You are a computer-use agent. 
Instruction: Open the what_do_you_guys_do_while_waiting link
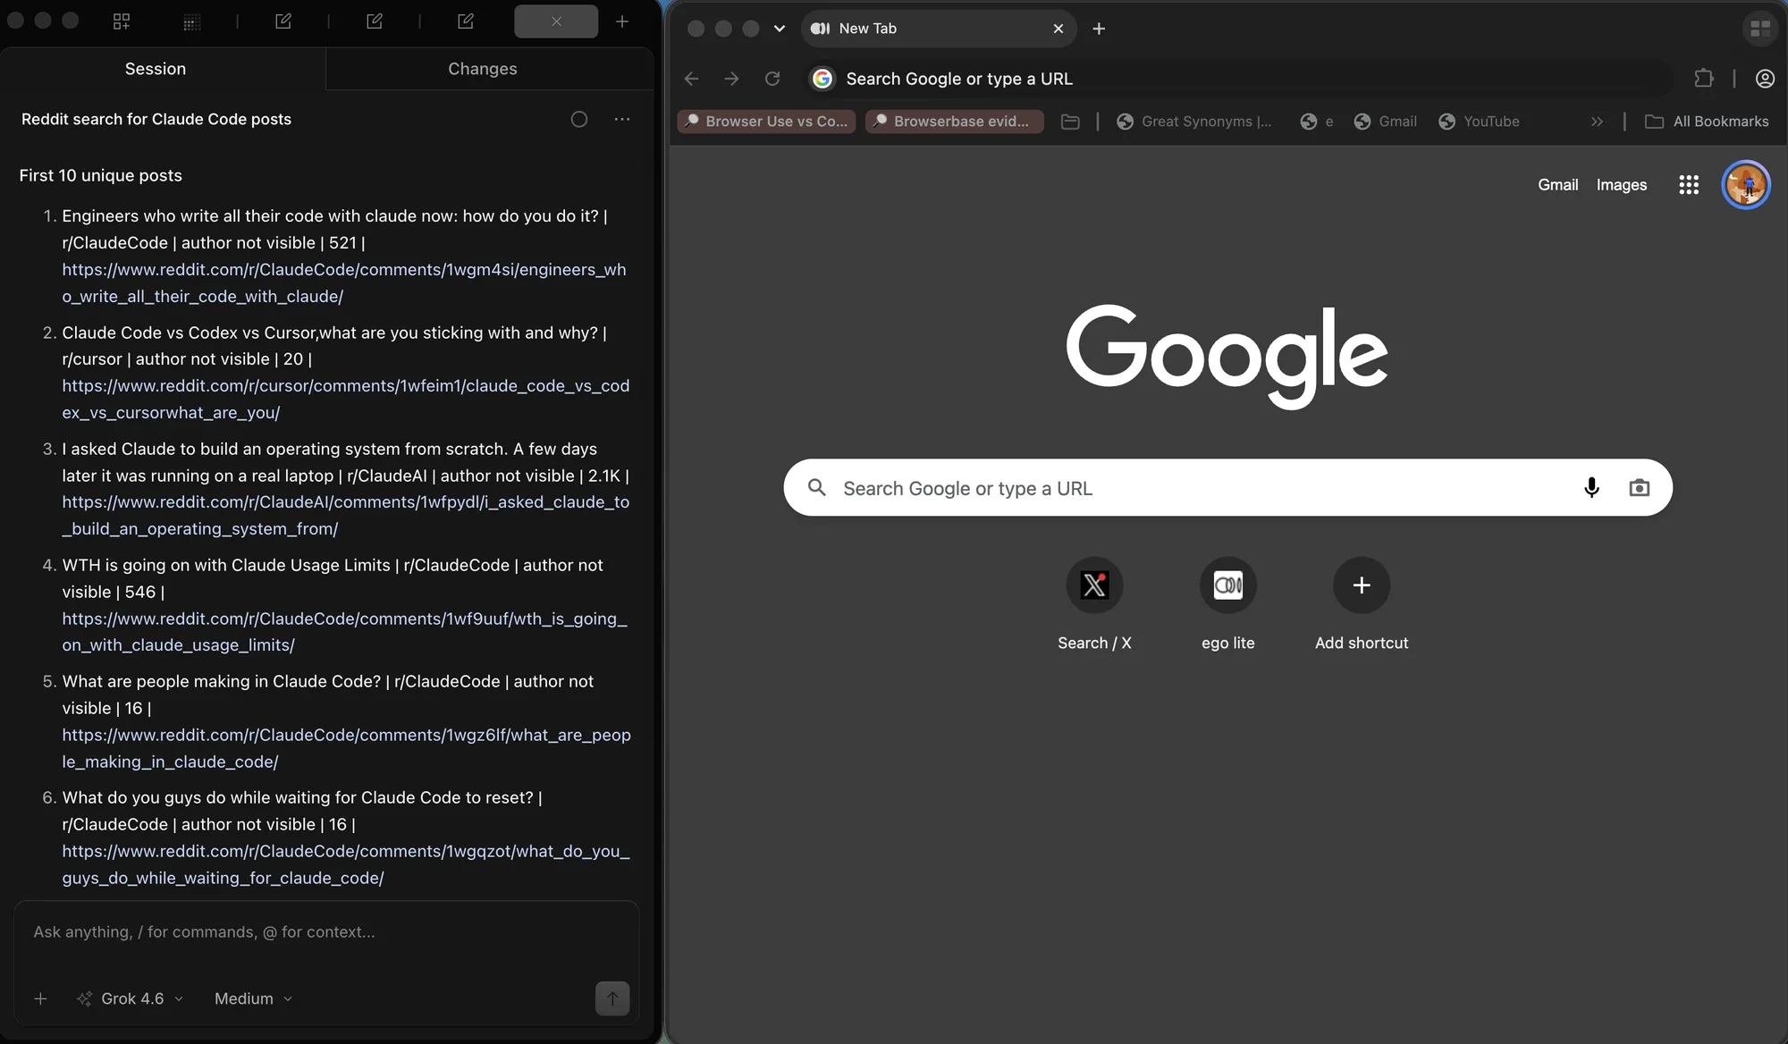346,864
